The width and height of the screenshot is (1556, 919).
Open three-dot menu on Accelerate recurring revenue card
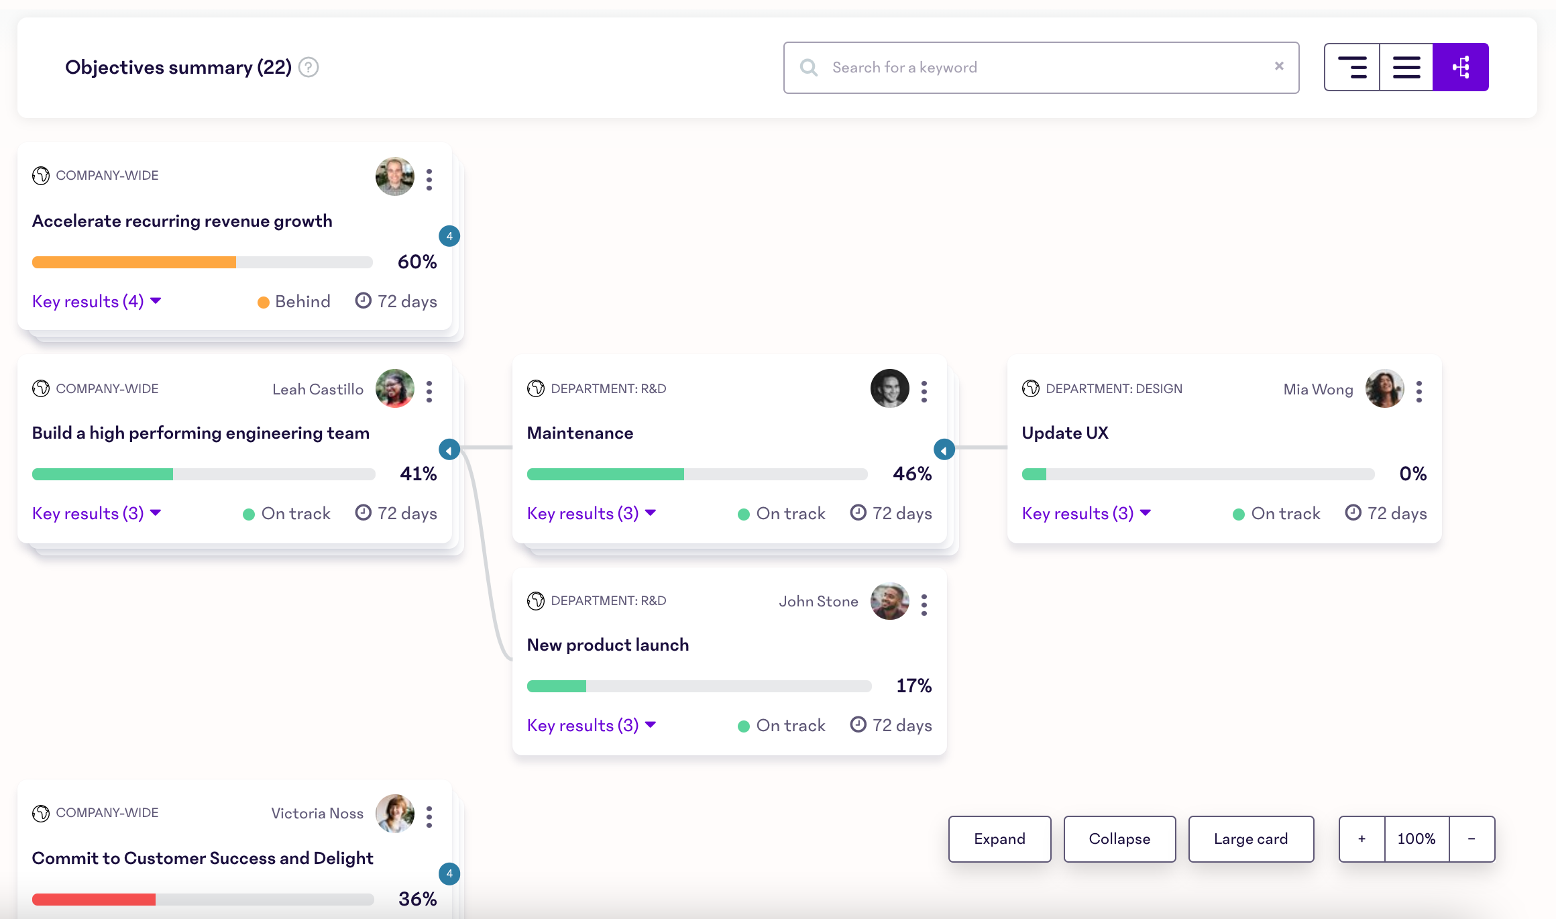(x=429, y=179)
